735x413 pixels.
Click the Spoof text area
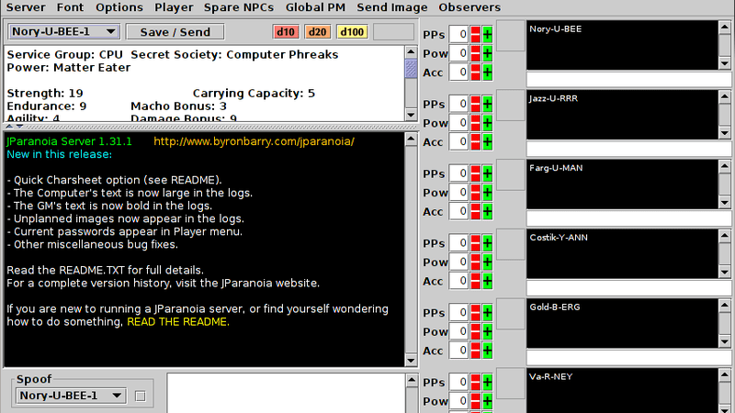(x=286, y=394)
